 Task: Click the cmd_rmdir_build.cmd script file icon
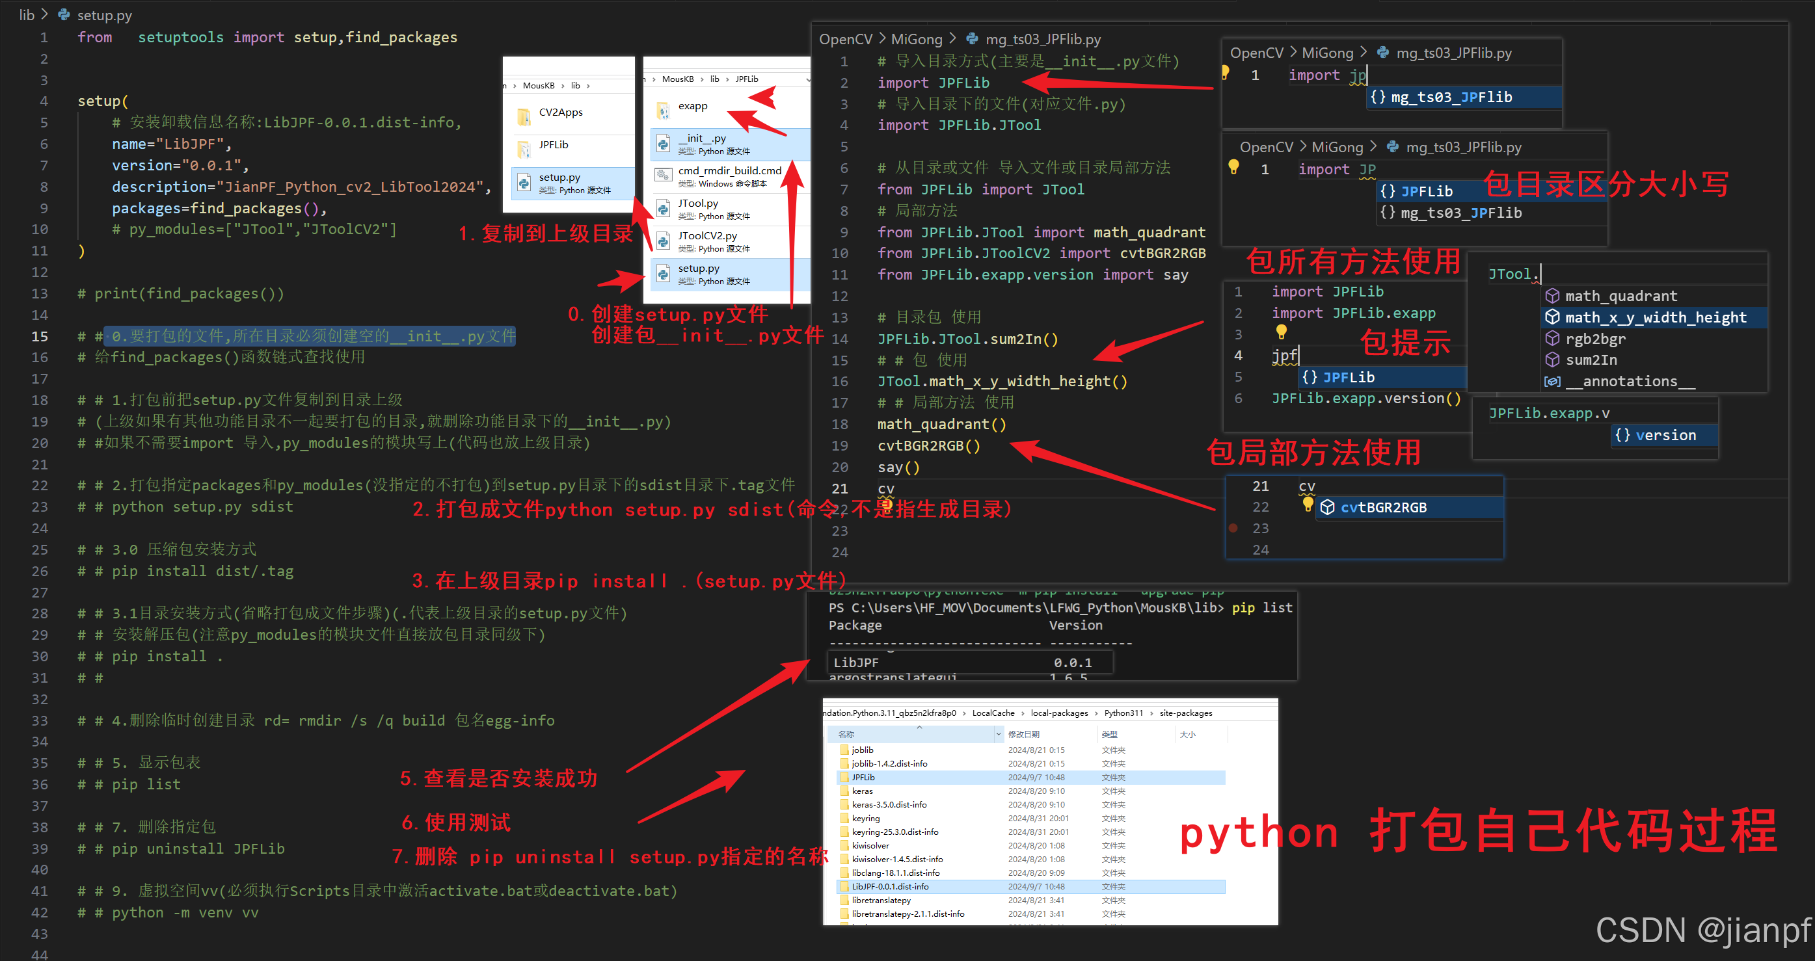(663, 176)
